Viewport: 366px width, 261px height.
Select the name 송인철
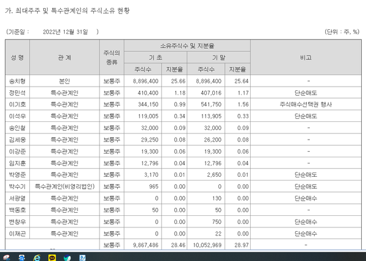[x=17, y=128]
